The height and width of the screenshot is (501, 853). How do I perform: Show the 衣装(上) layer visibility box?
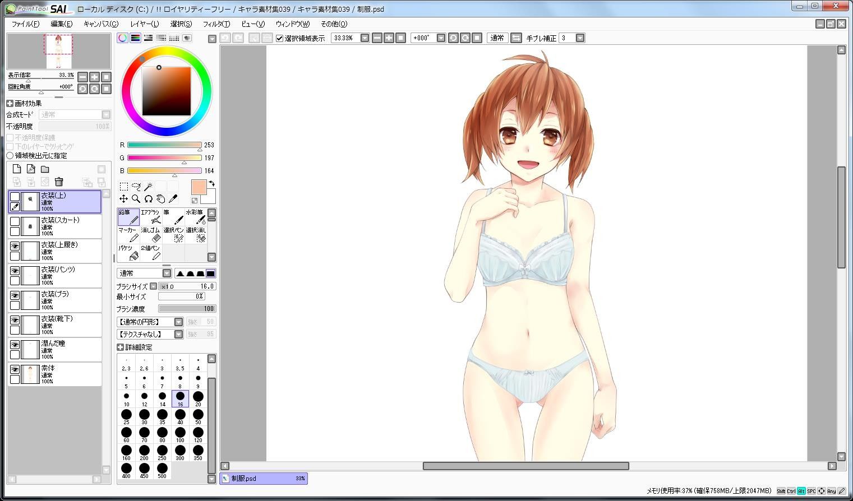(15, 197)
